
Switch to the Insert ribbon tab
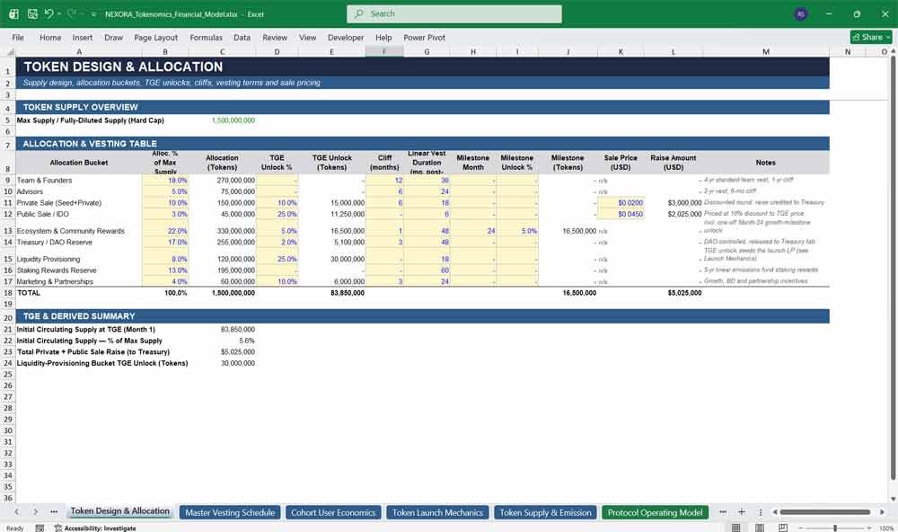pyautogui.click(x=83, y=37)
